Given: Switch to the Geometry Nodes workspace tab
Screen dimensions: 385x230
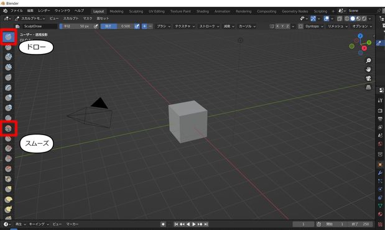Looking at the screenshot, I should (x=295, y=11).
